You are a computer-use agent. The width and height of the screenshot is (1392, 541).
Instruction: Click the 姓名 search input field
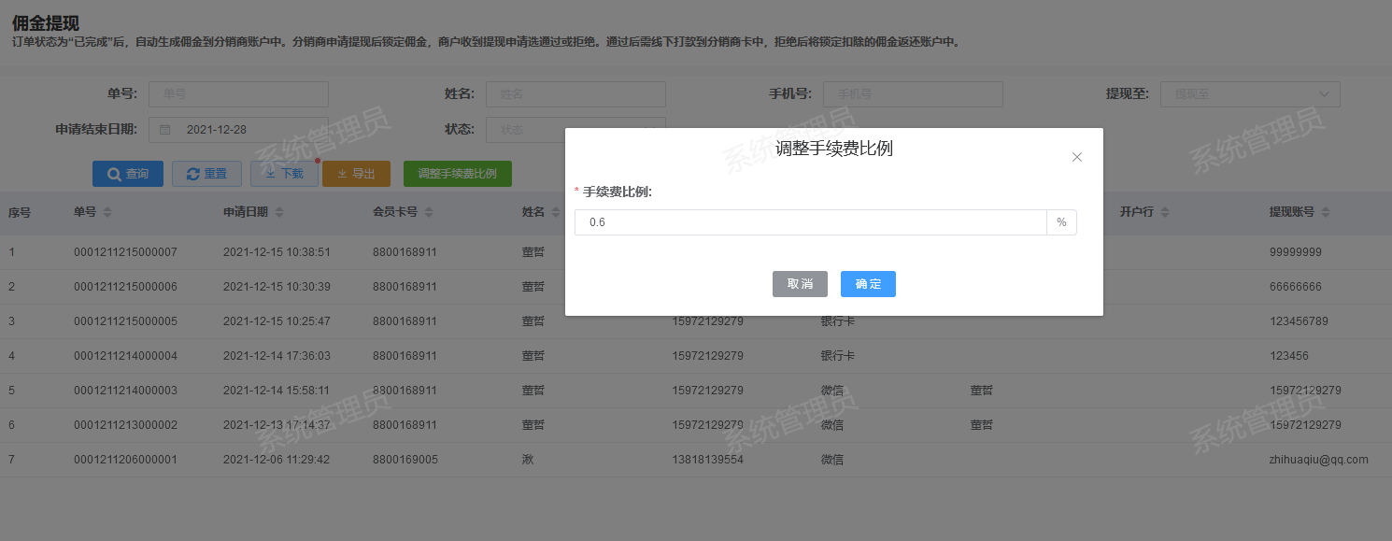[575, 94]
